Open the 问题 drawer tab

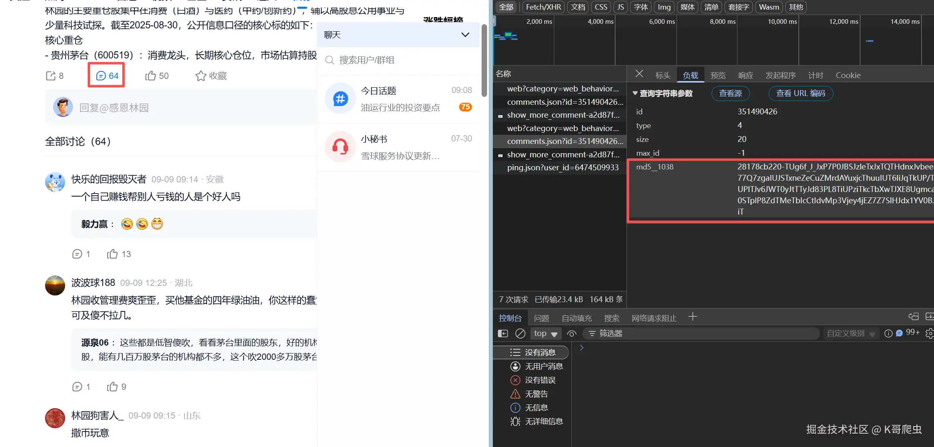[x=542, y=318]
